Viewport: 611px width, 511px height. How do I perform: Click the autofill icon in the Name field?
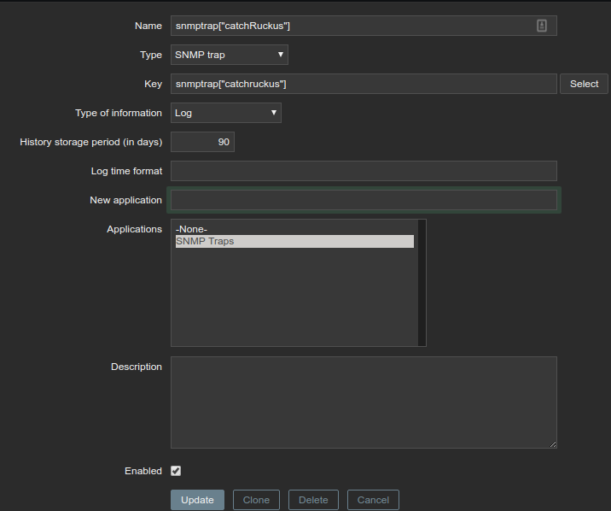542,26
